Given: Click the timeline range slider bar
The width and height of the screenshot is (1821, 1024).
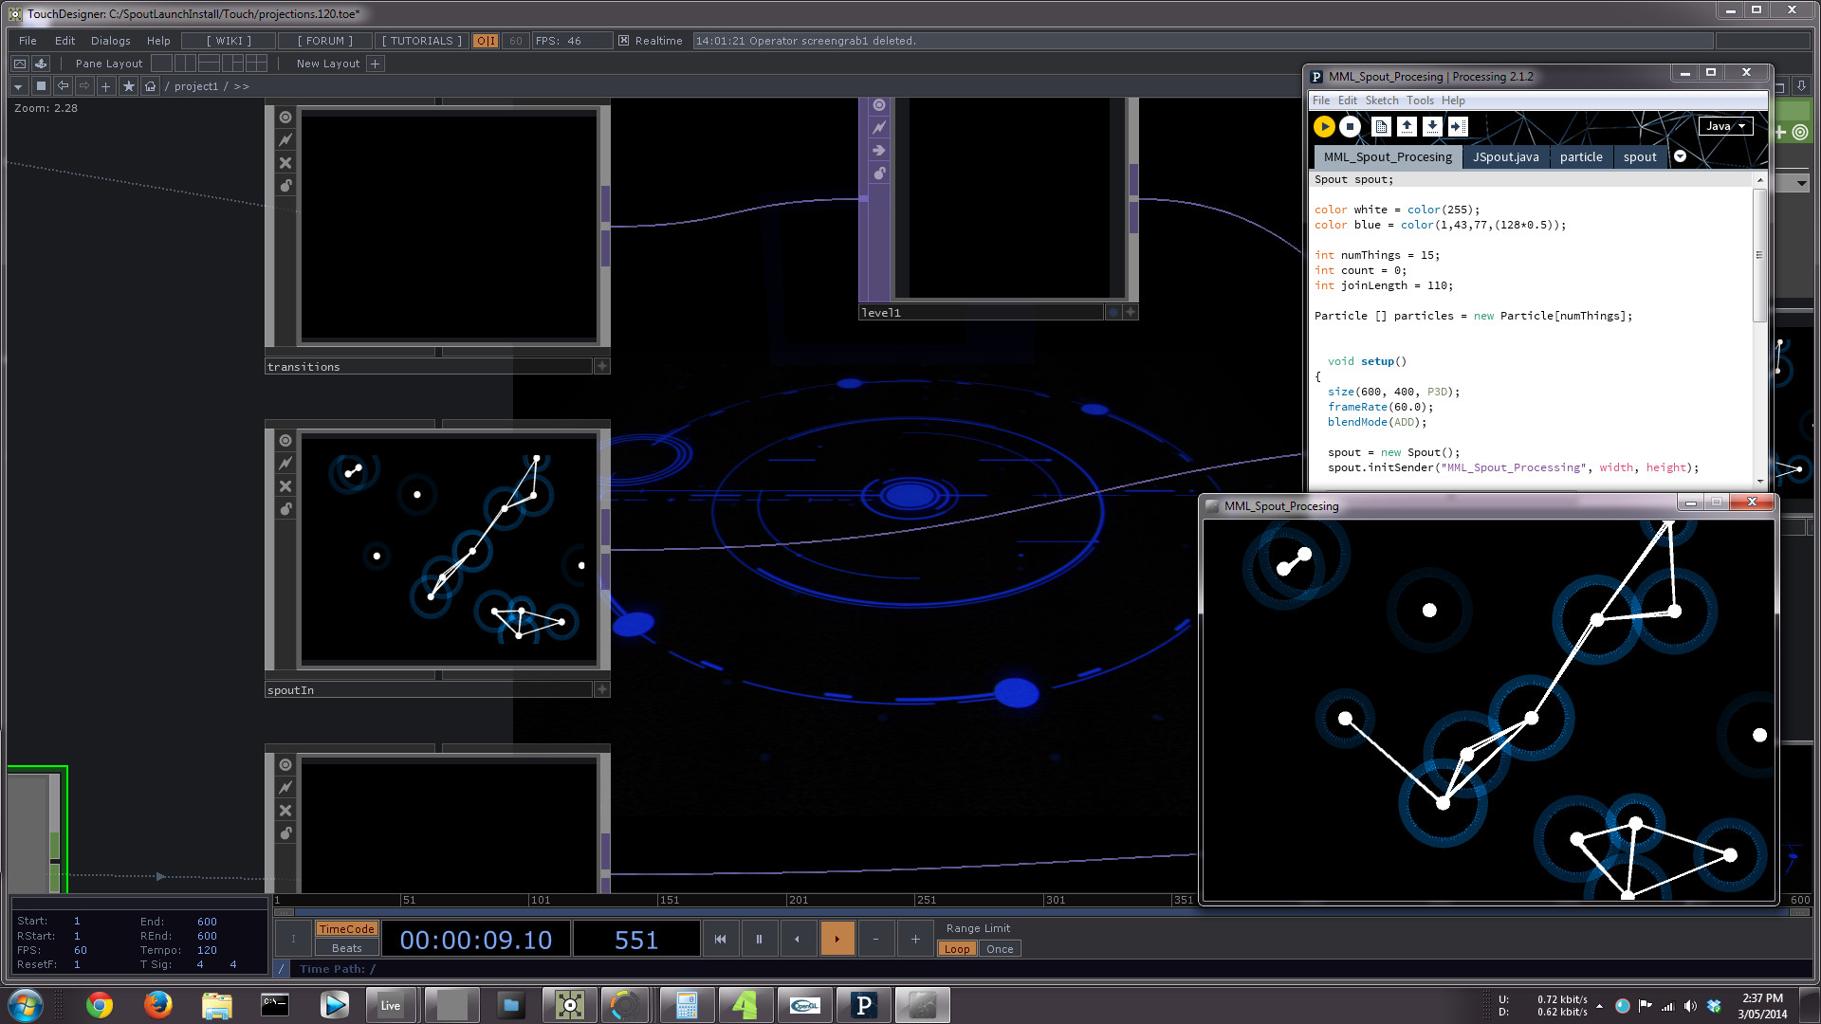Looking at the screenshot, I should pyautogui.click(x=1042, y=912).
